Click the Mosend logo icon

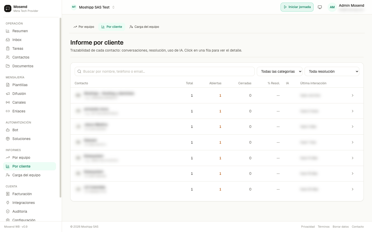click(8, 9)
